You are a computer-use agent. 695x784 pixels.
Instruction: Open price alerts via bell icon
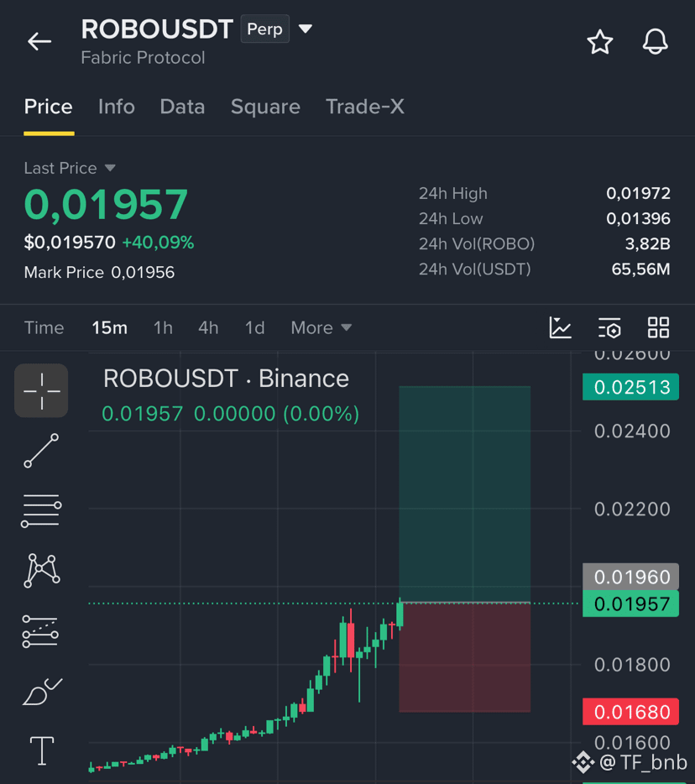tap(655, 41)
